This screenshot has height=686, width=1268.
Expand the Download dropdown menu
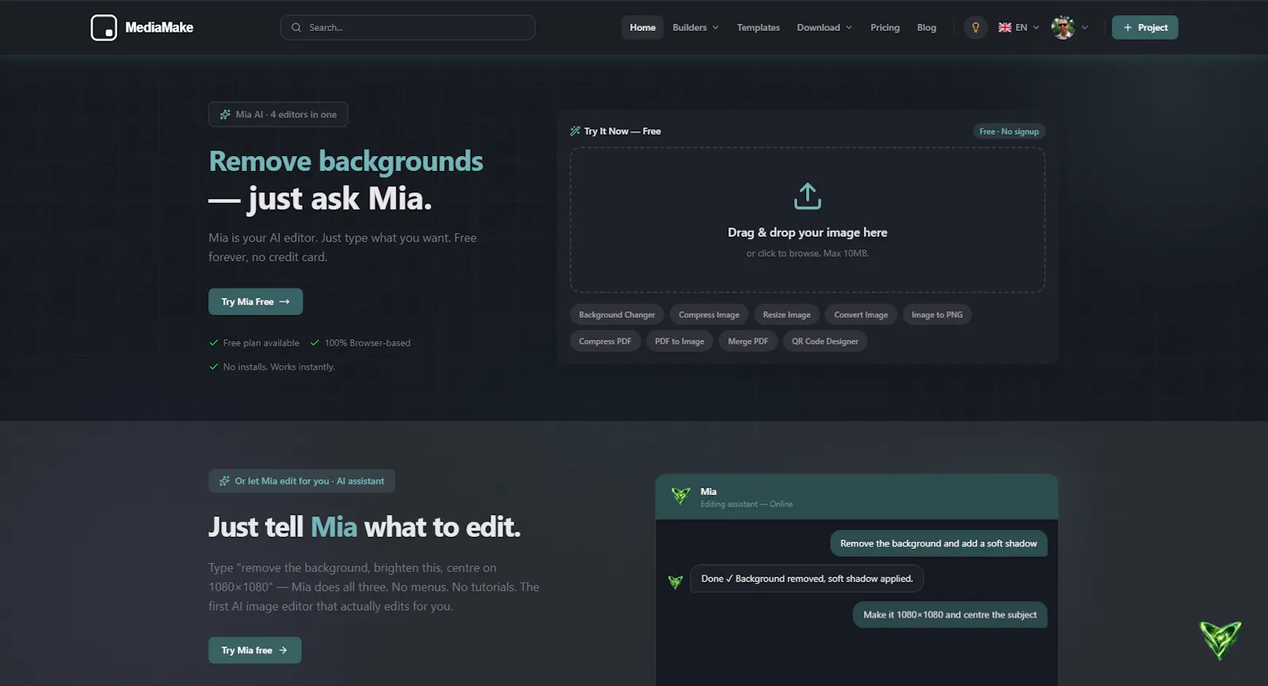point(824,28)
